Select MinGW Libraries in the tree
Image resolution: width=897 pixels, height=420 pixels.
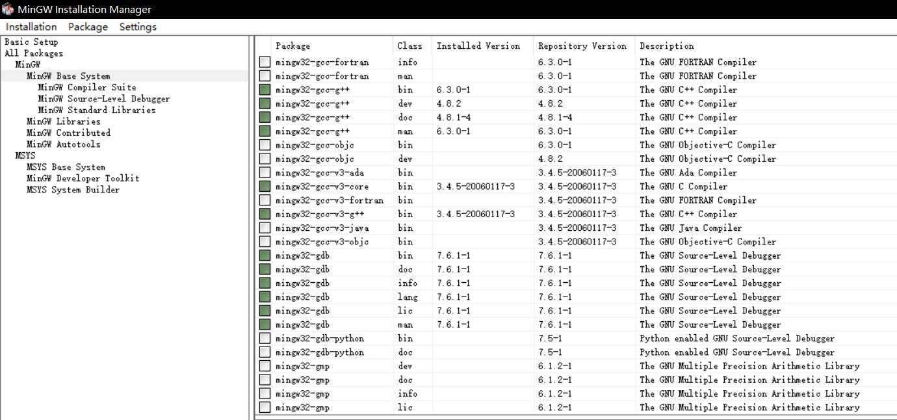pos(64,122)
